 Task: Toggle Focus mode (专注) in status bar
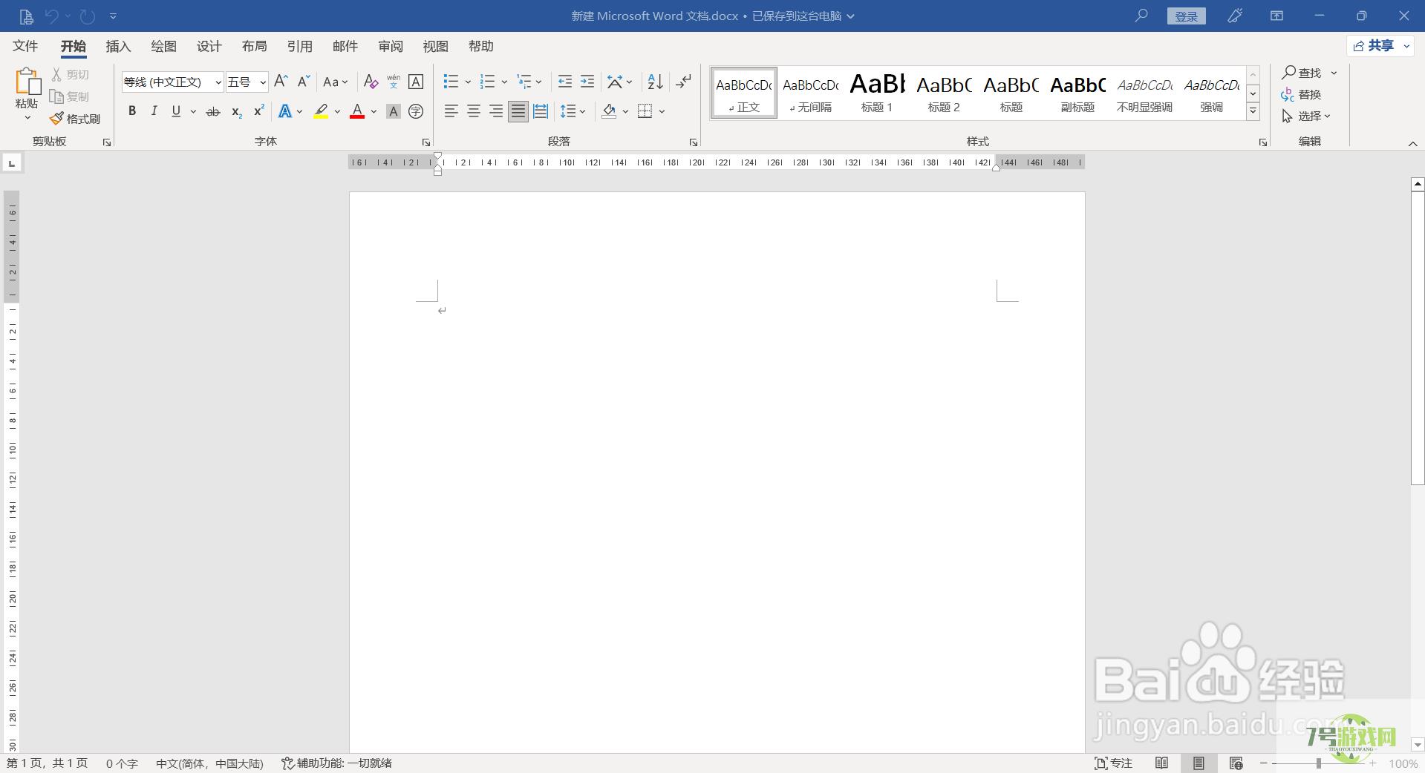tap(1113, 763)
